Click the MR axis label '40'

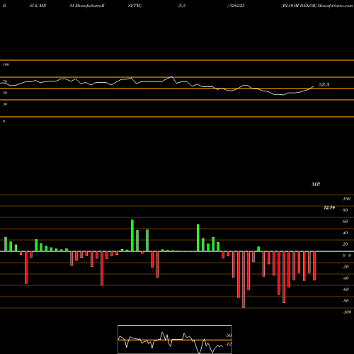pos(346,233)
